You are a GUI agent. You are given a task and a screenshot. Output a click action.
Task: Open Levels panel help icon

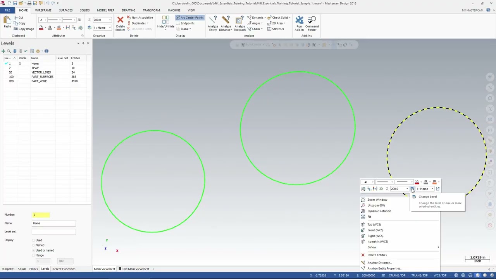click(46, 51)
